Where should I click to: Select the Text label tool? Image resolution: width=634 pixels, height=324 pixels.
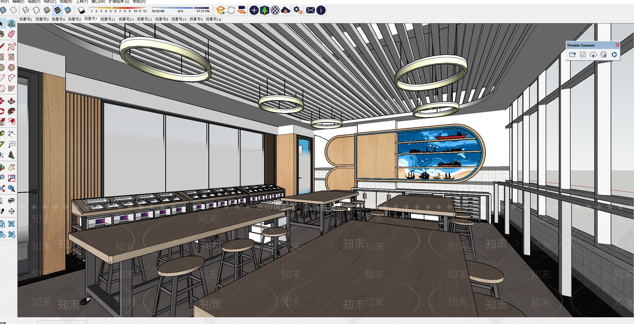point(11,144)
